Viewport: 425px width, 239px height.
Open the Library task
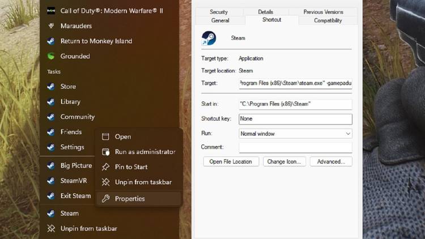click(x=109, y=102)
